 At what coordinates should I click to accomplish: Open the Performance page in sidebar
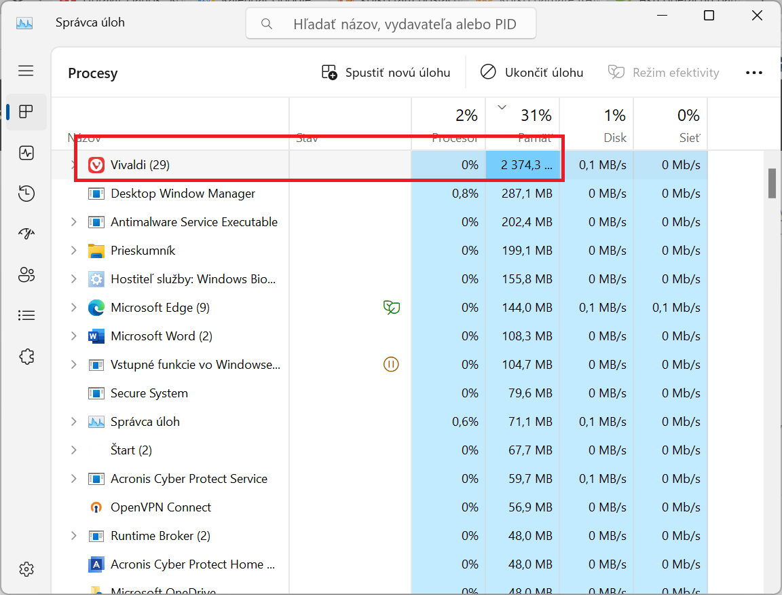pyautogui.click(x=26, y=153)
